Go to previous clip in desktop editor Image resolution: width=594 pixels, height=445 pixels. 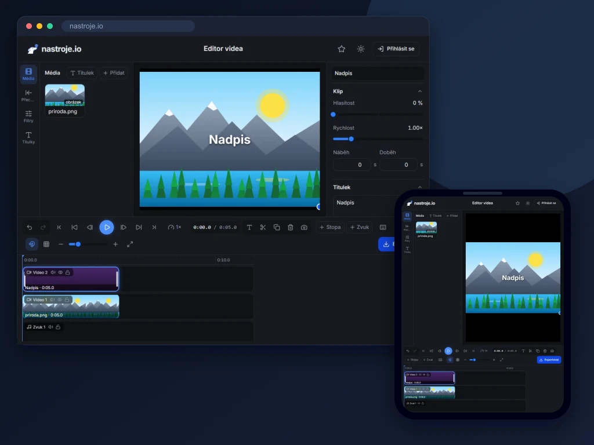click(x=74, y=227)
